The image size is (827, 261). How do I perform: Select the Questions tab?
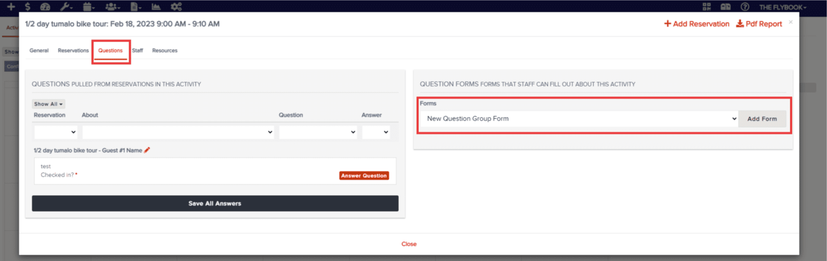coord(110,50)
